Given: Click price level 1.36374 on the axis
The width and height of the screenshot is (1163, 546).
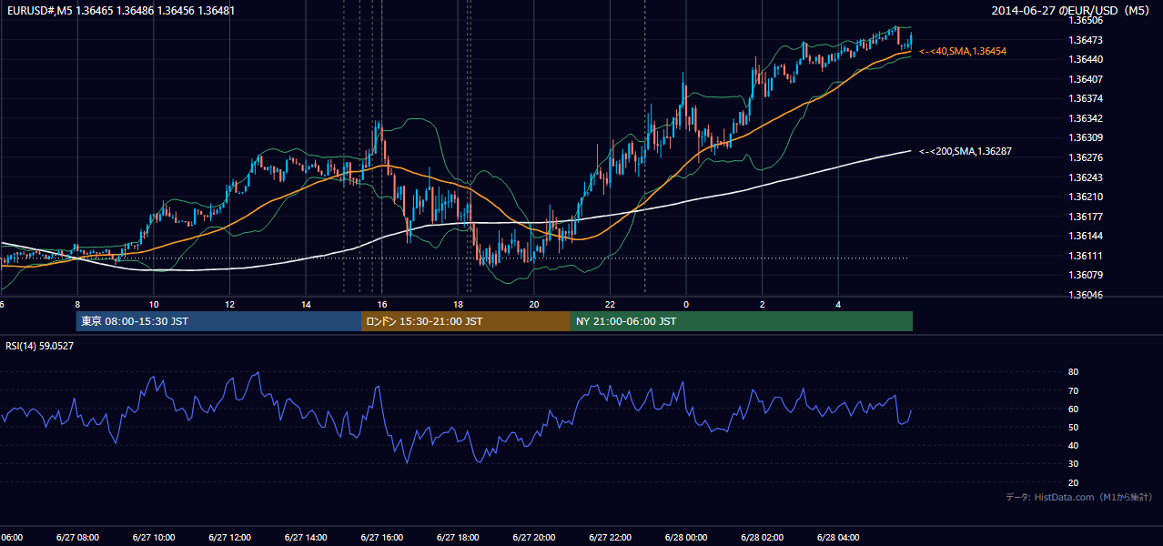Looking at the screenshot, I should tap(1086, 98).
